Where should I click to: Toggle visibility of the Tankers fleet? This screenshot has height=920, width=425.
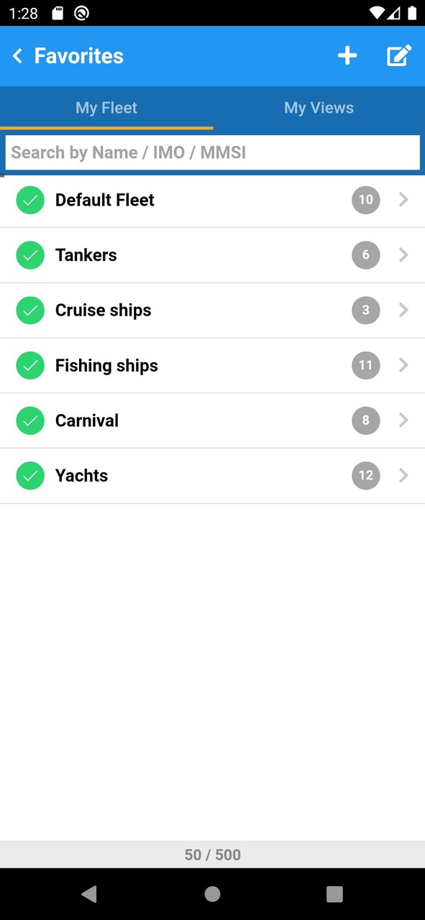pos(29,255)
